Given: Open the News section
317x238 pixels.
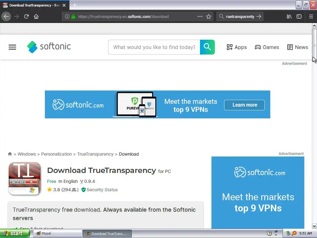Looking at the screenshot, I should click(297, 47).
